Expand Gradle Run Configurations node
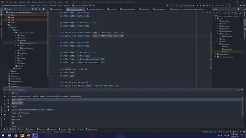The width and height of the screenshot is (246, 138). coord(216,57)
